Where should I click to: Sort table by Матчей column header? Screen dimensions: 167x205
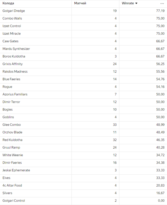coord(80,3)
